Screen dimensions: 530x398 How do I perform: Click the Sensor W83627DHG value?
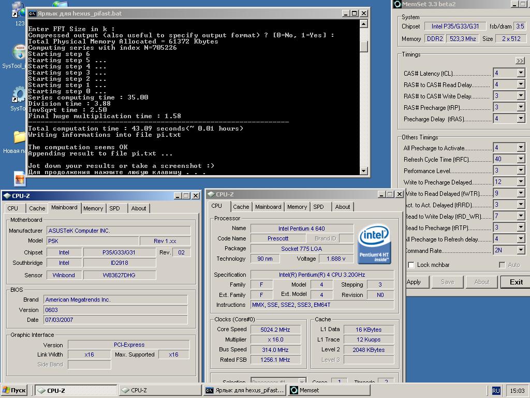(x=120, y=275)
